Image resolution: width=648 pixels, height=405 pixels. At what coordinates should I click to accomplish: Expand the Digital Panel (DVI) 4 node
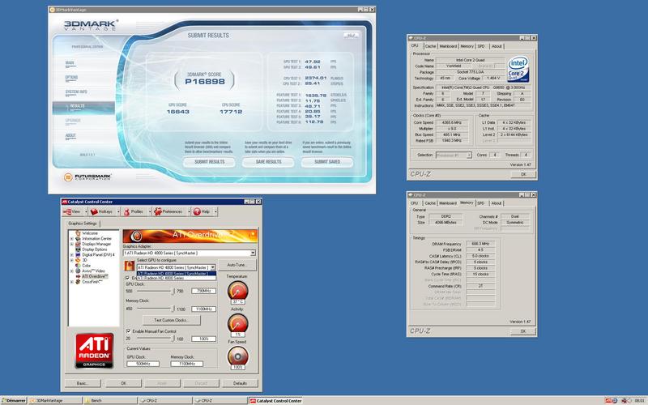click(x=71, y=254)
